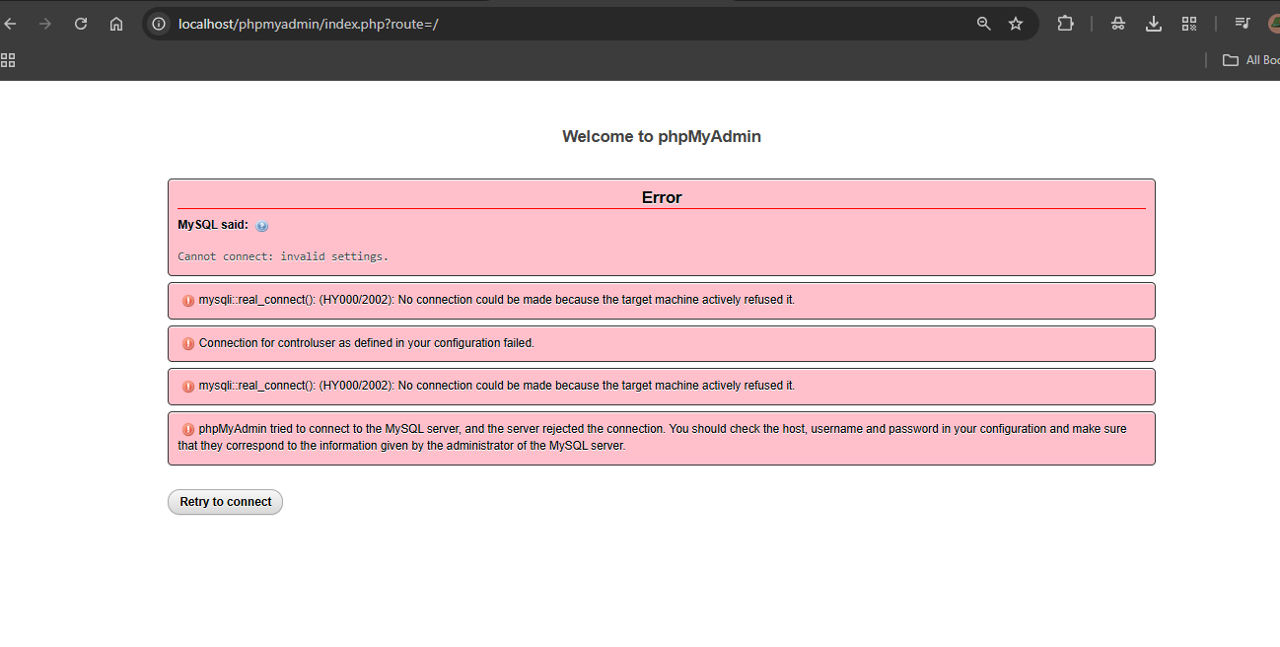Click the 'MySQL said:' label
The image size is (1280, 647).
pos(213,225)
